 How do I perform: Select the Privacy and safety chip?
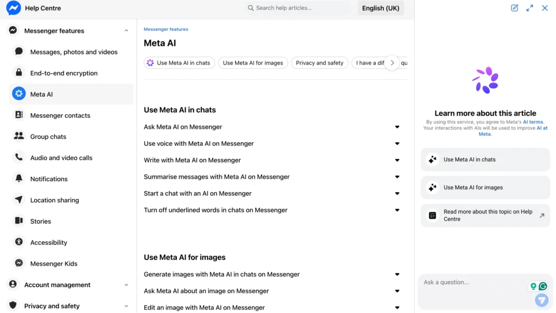[x=319, y=63]
